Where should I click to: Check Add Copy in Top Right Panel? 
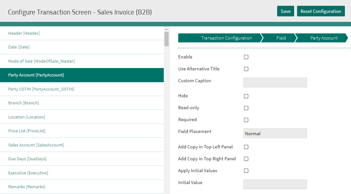pos(246,159)
